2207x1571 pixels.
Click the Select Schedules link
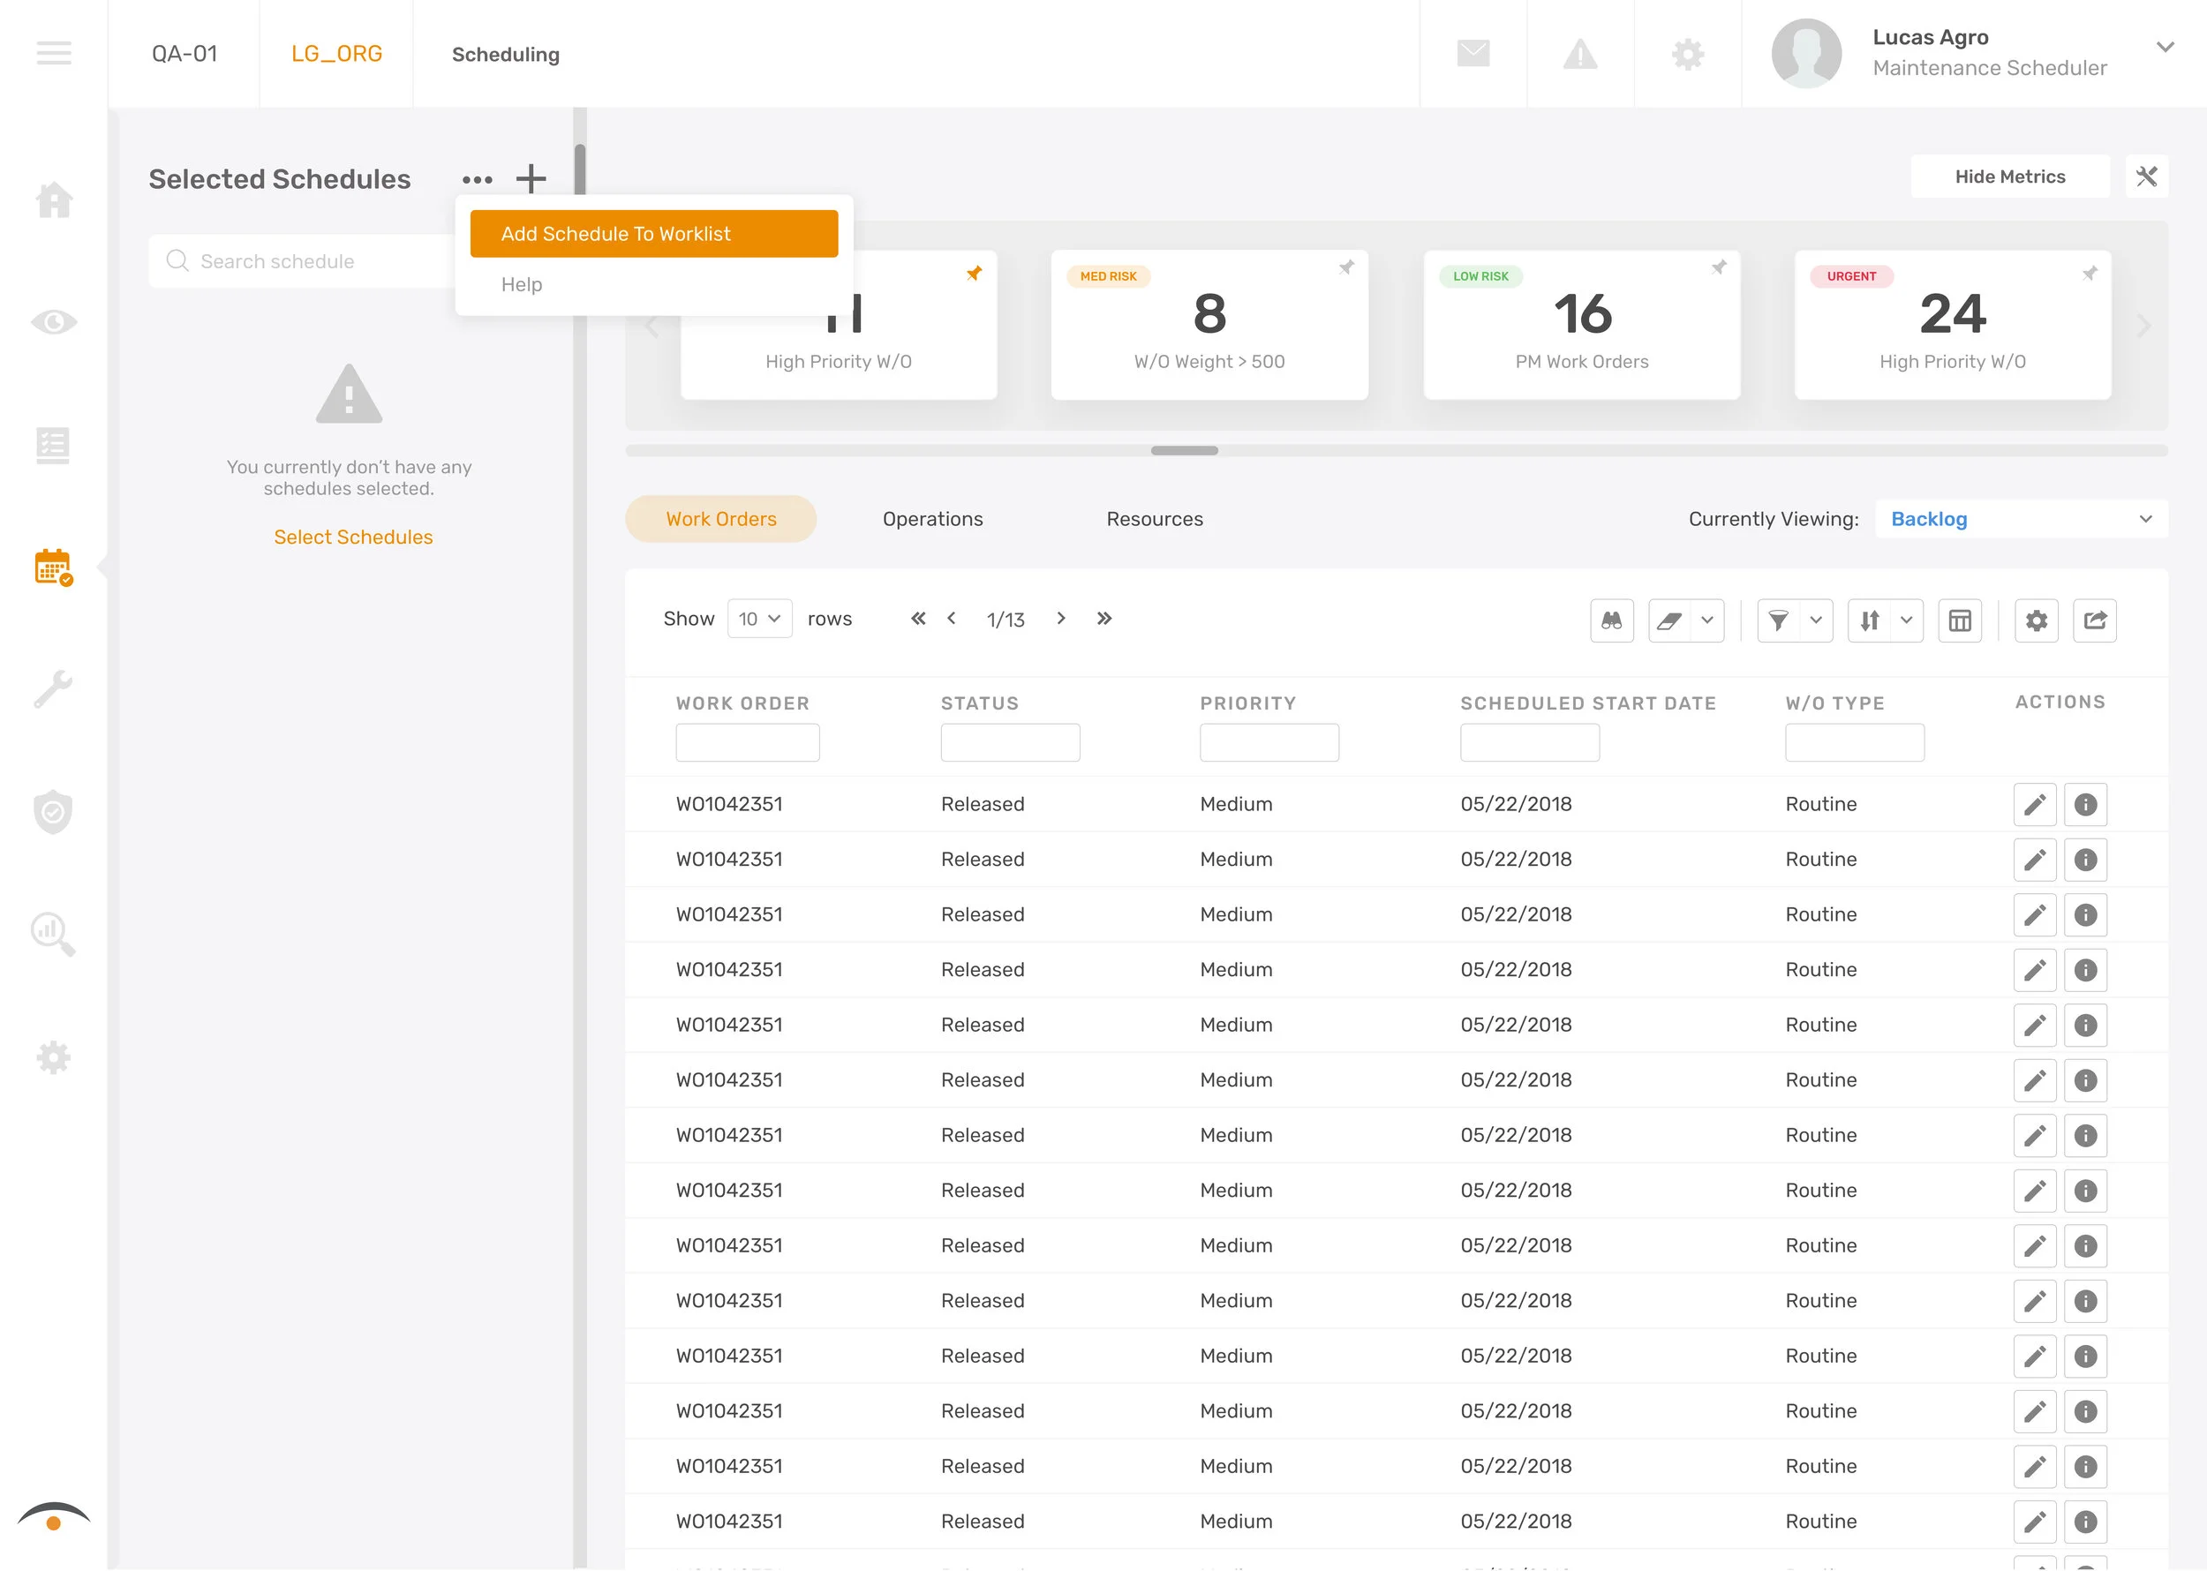point(353,537)
